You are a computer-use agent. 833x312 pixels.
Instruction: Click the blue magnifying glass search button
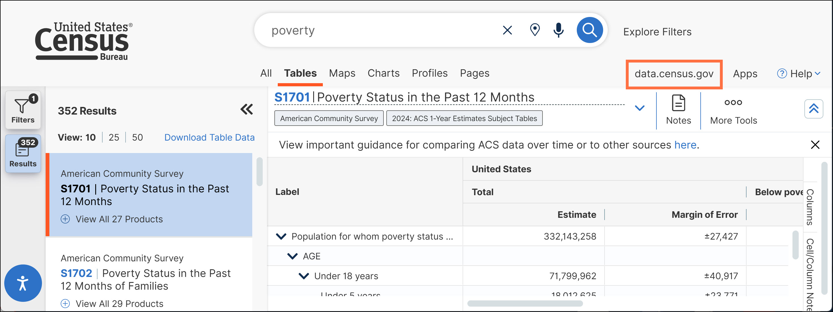tap(589, 30)
